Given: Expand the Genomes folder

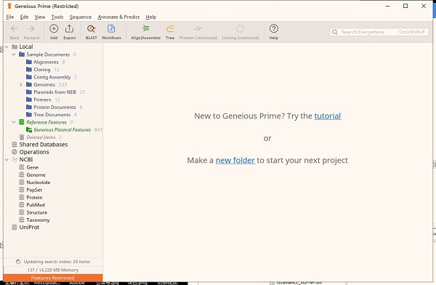Looking at the screenshot, I should pos(21,84).
